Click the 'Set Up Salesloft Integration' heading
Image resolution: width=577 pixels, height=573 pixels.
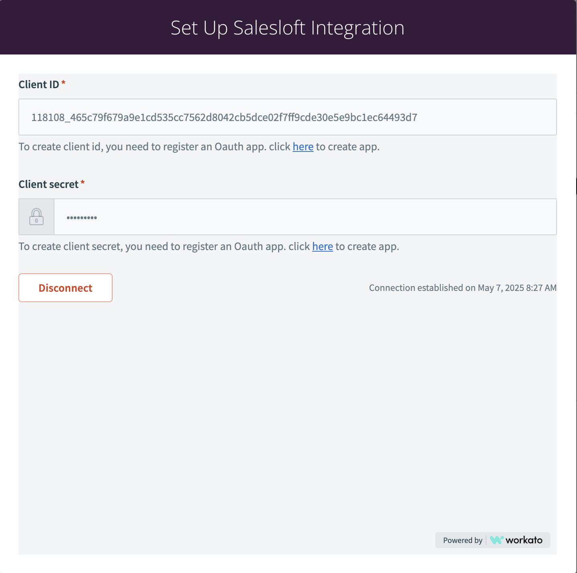[288, 28]
